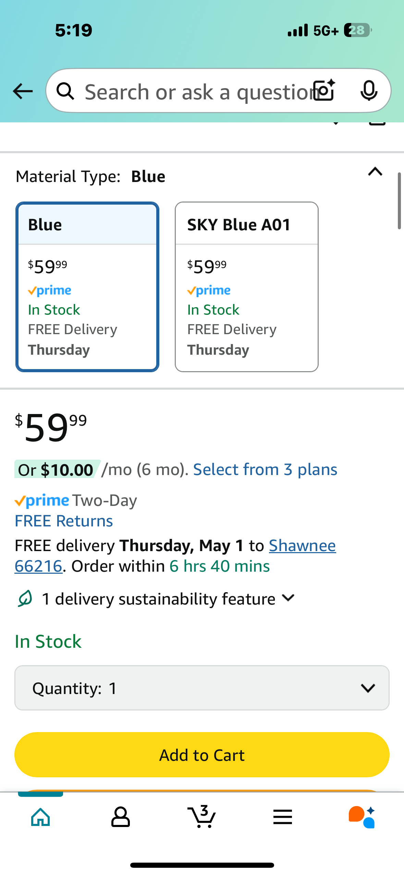This screenshot has width=404, height=876.
Task: Tap the sustainability leaf icon
Action: [25, 598]
